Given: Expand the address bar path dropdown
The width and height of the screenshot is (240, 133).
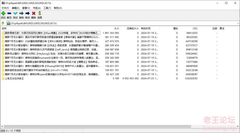Looking at the screenshot, I should point(237,23).
